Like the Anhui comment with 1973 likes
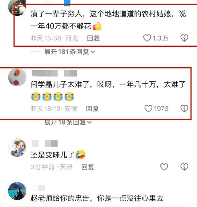 [148, 108]
